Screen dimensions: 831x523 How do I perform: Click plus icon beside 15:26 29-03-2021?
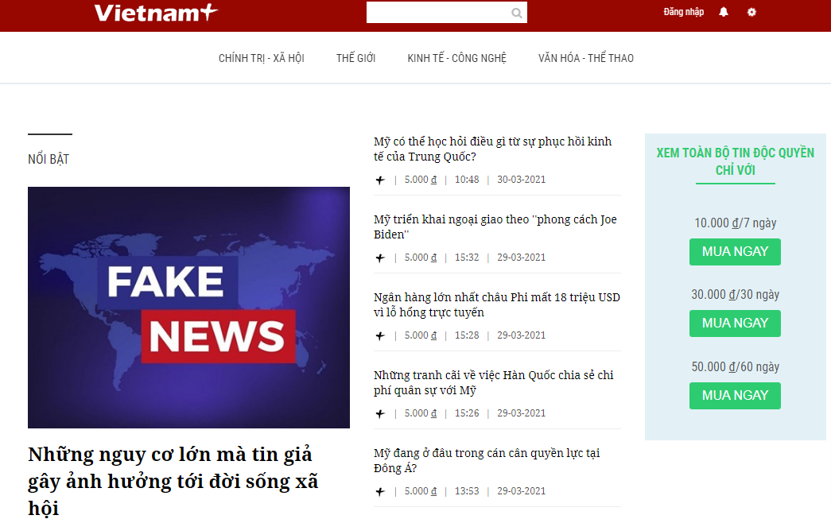[x=380, y=414]
